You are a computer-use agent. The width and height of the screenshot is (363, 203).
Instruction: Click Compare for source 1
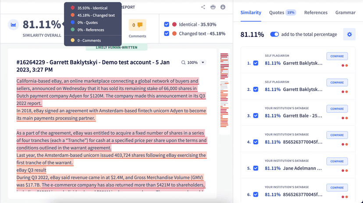tap(337, 56)
